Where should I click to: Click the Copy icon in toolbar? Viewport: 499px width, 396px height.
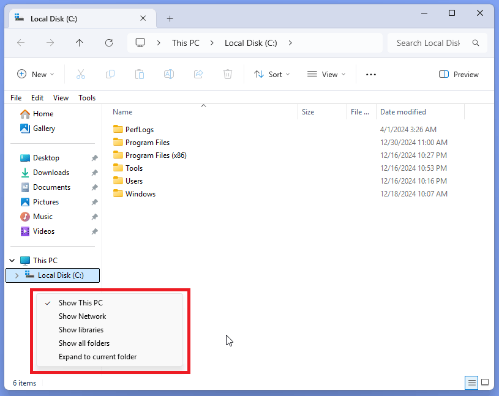coord(110,75)
